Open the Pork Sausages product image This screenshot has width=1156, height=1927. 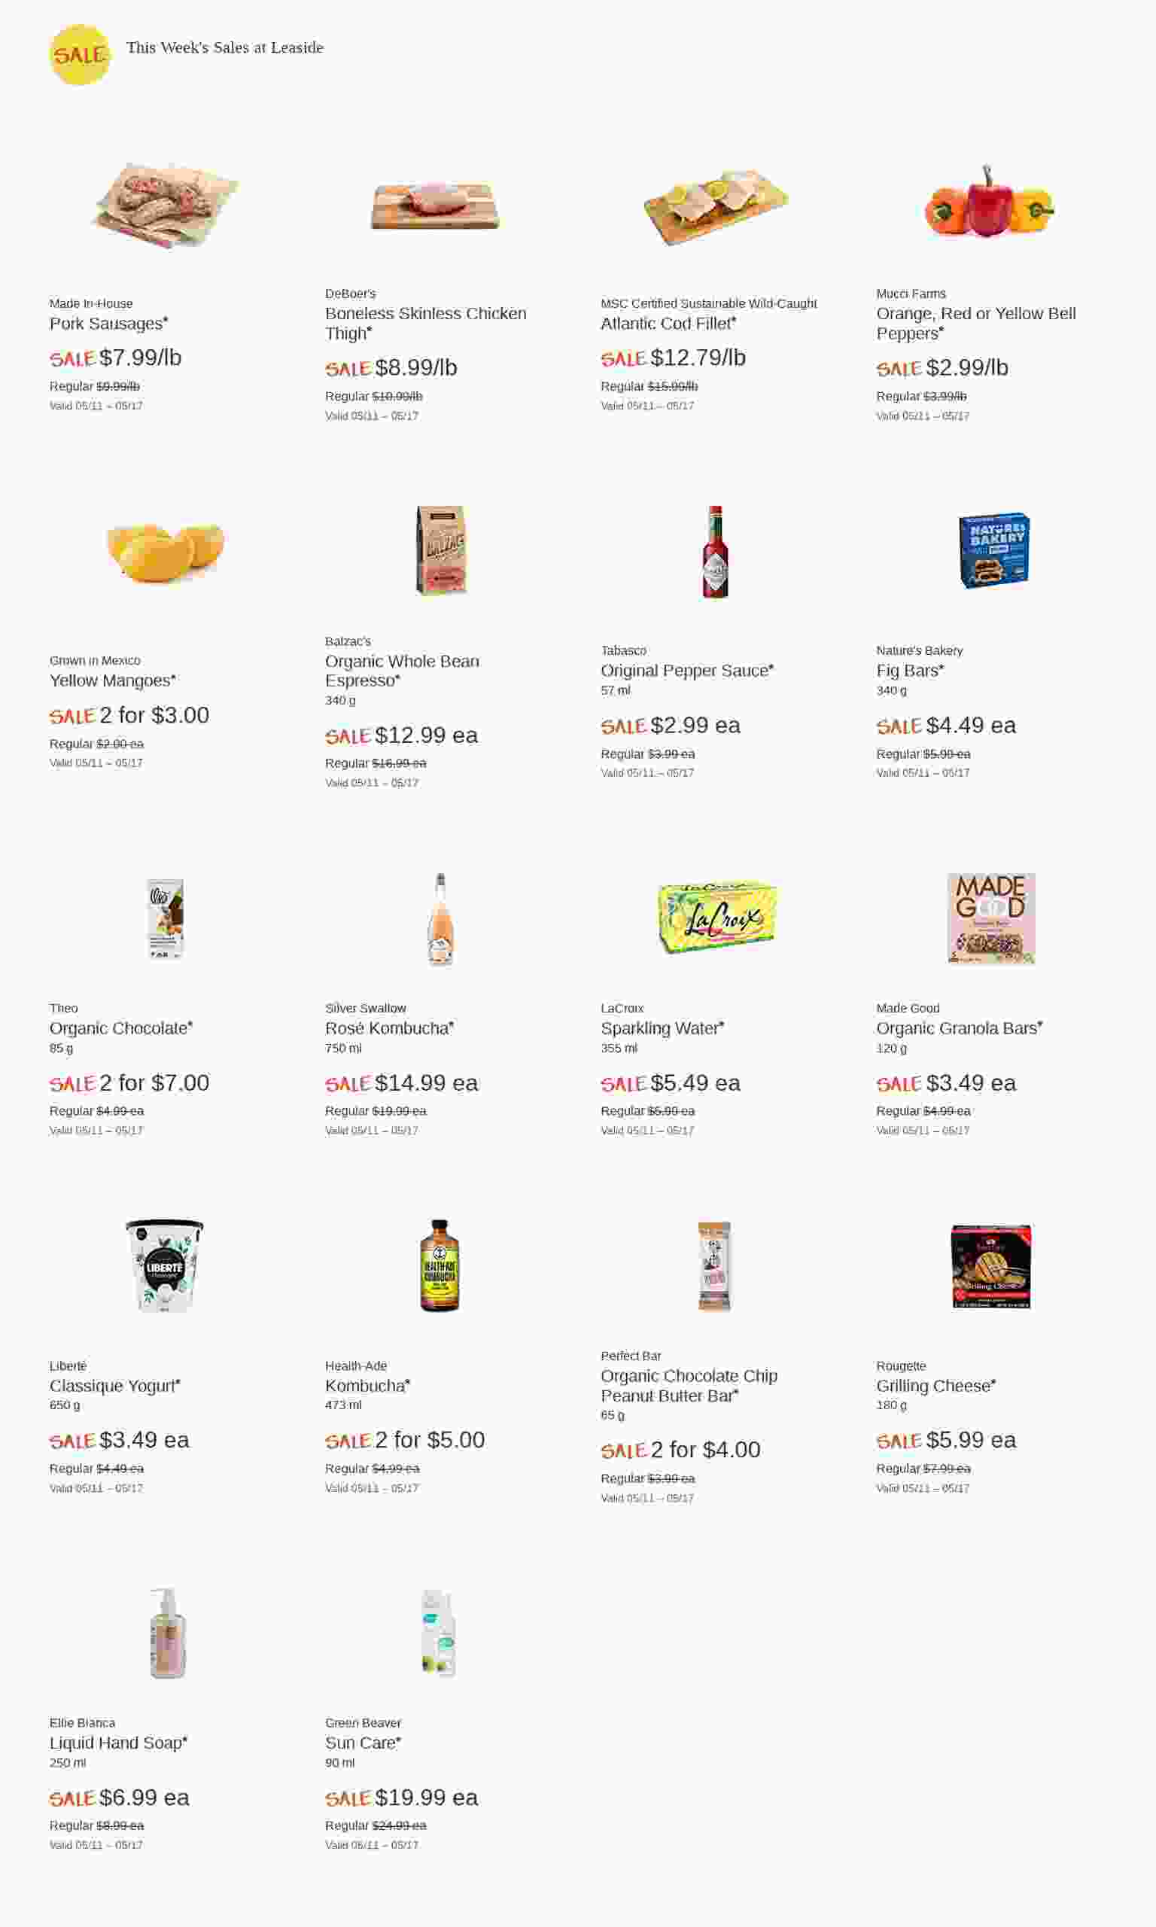(x=165, y=205)
